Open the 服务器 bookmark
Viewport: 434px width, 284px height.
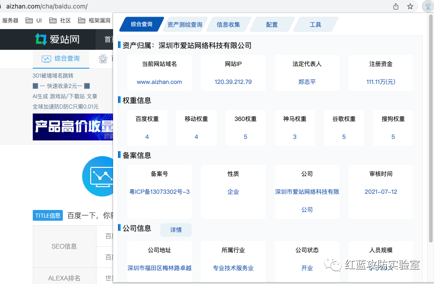pos(10,21)
